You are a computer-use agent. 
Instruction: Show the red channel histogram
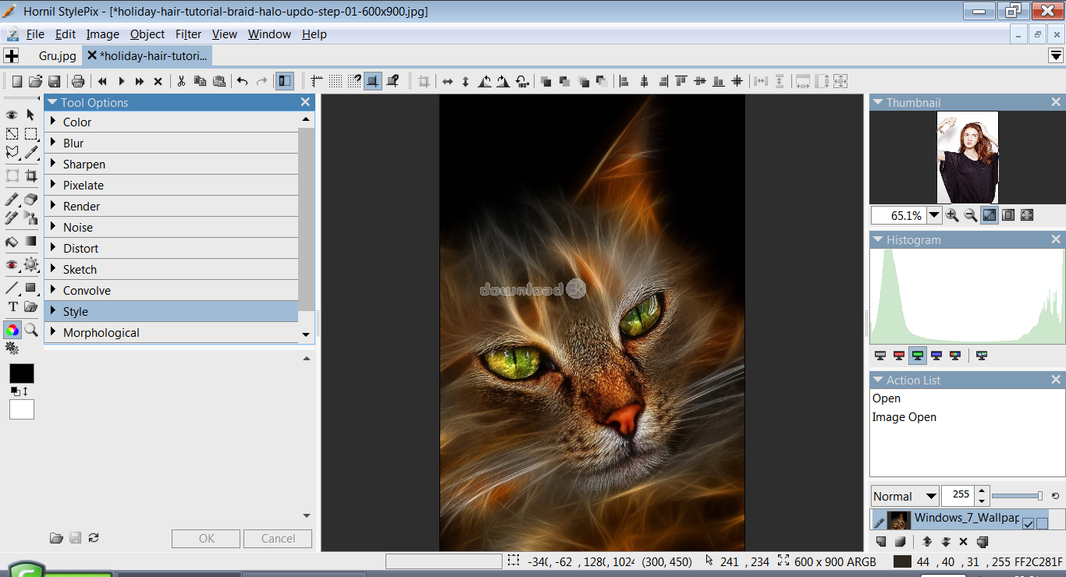(899, 356)
